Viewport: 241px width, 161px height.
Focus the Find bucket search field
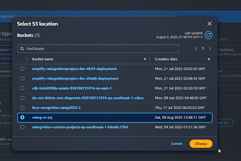[98, 49]
